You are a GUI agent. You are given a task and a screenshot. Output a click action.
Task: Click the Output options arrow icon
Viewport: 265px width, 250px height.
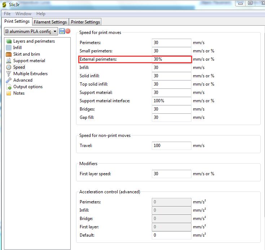point(9,87)
